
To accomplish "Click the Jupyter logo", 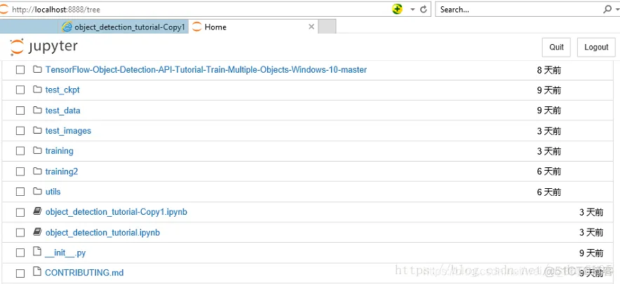I will point(44,47).
